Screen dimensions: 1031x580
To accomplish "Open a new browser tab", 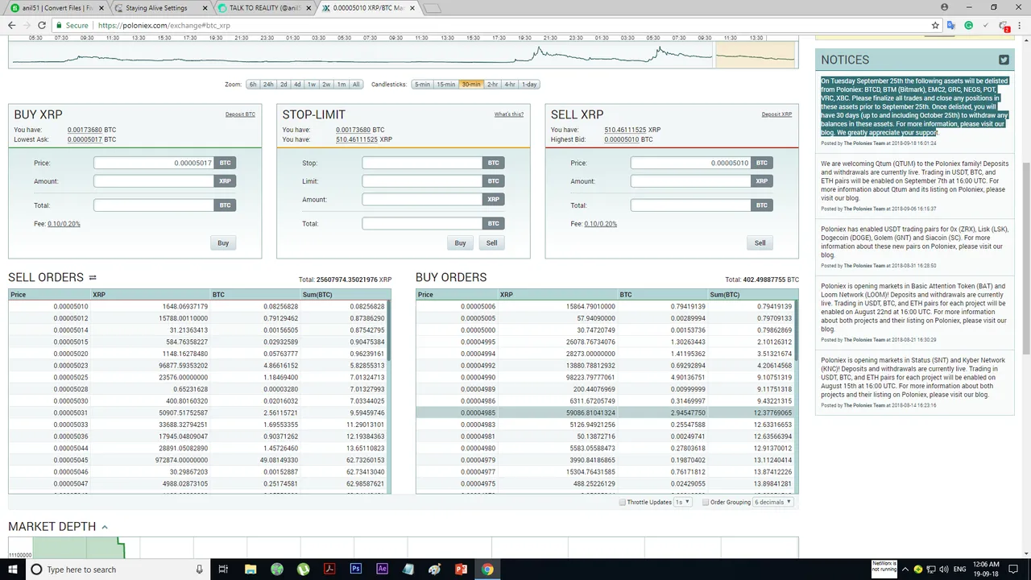I will coord(433,8).
